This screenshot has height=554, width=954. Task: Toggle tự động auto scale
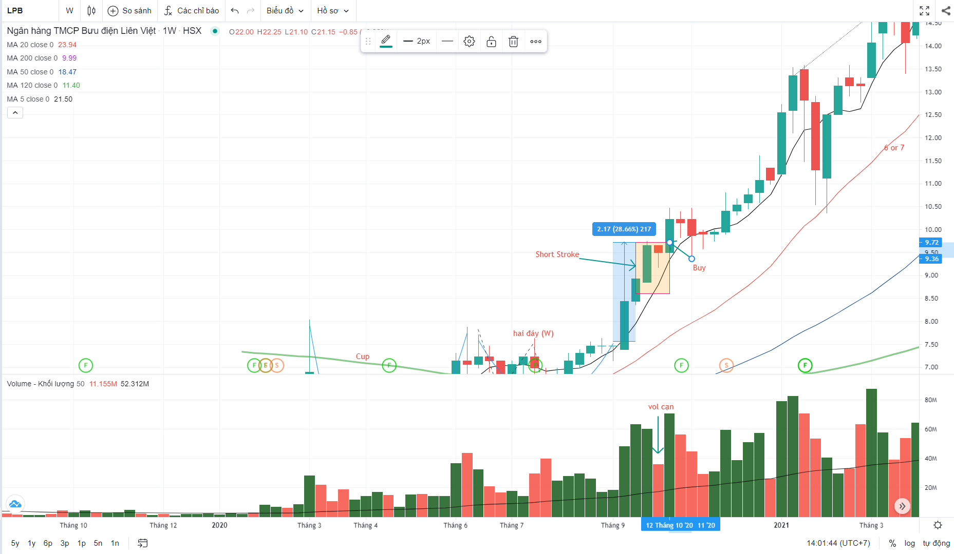pos(936,543)
